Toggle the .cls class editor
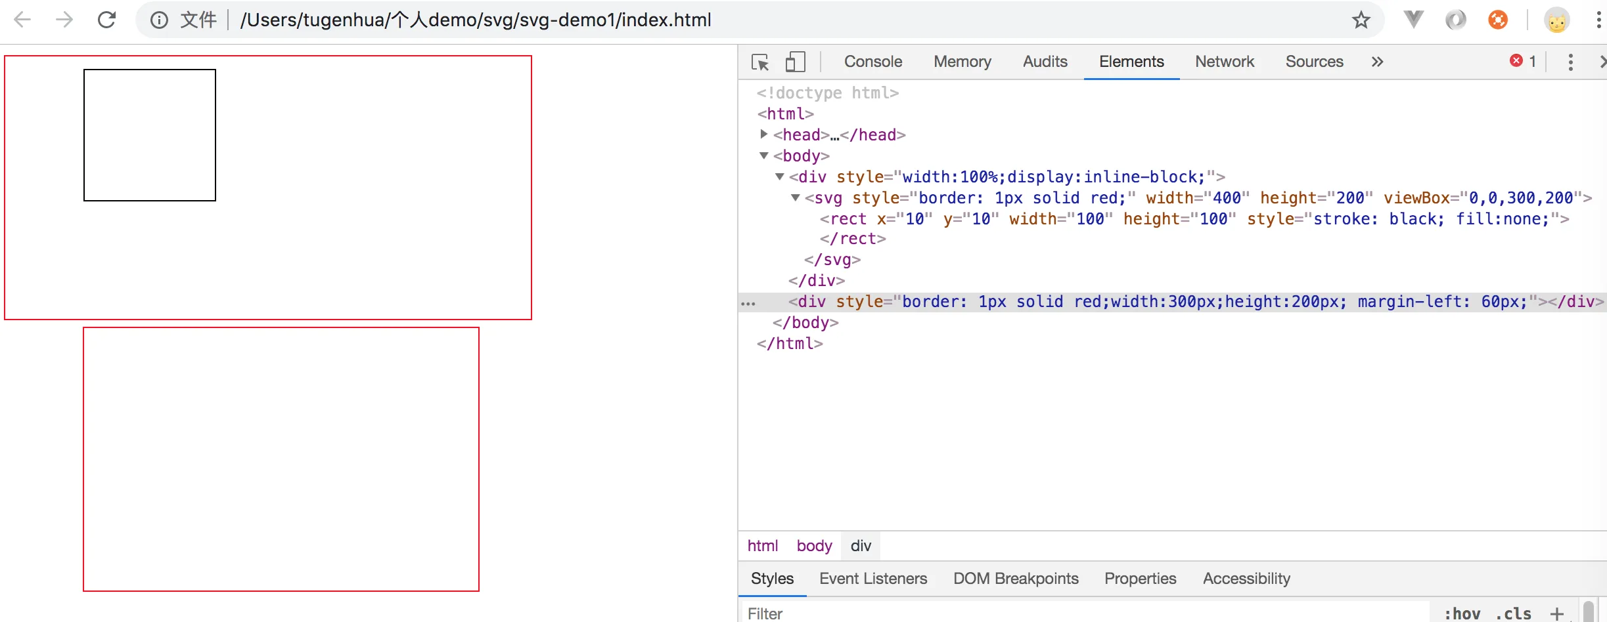The image size is (1607, 622). [x=1514, y=613]
